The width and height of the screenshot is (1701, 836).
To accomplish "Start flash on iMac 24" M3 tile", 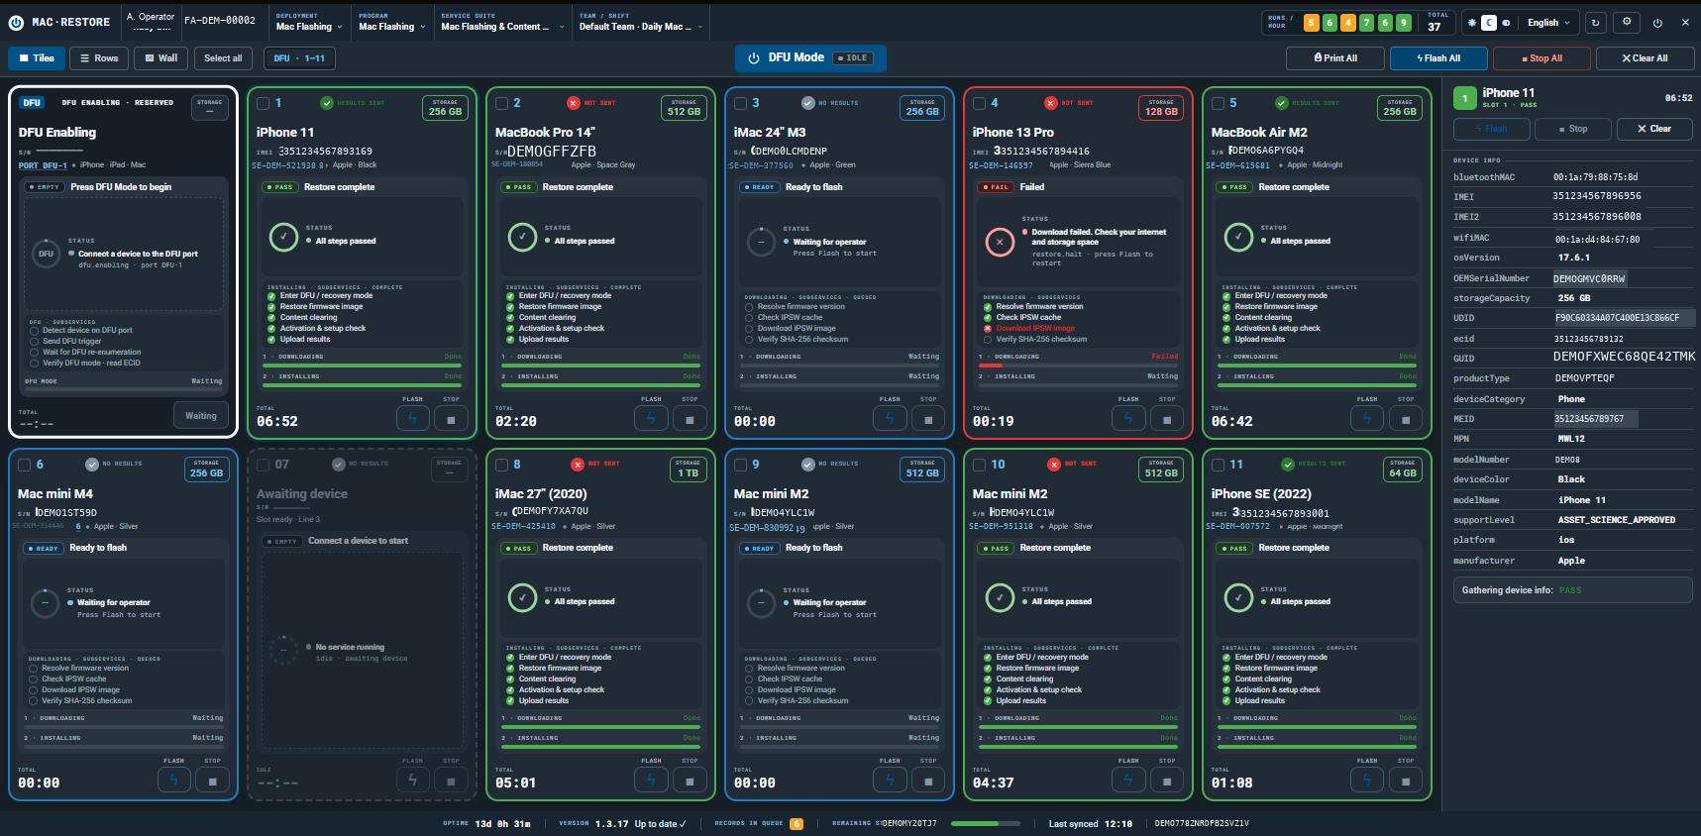I will pyautogui.click(x=890, y=419).
